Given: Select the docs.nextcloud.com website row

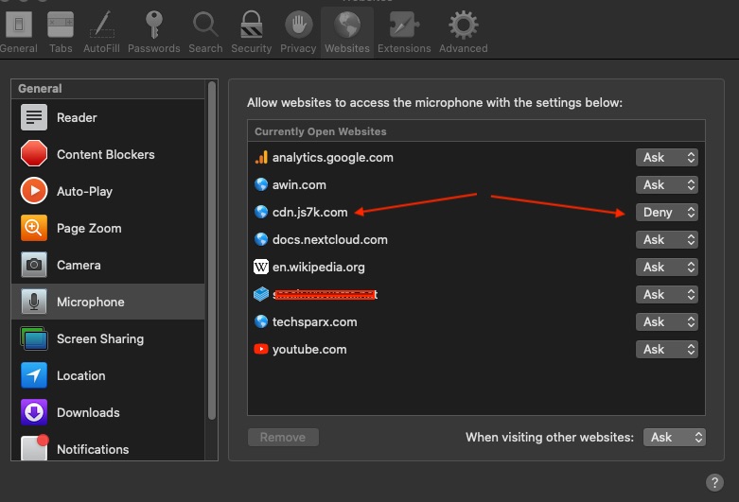Looking at the screenshot, I should coord(476,240).
